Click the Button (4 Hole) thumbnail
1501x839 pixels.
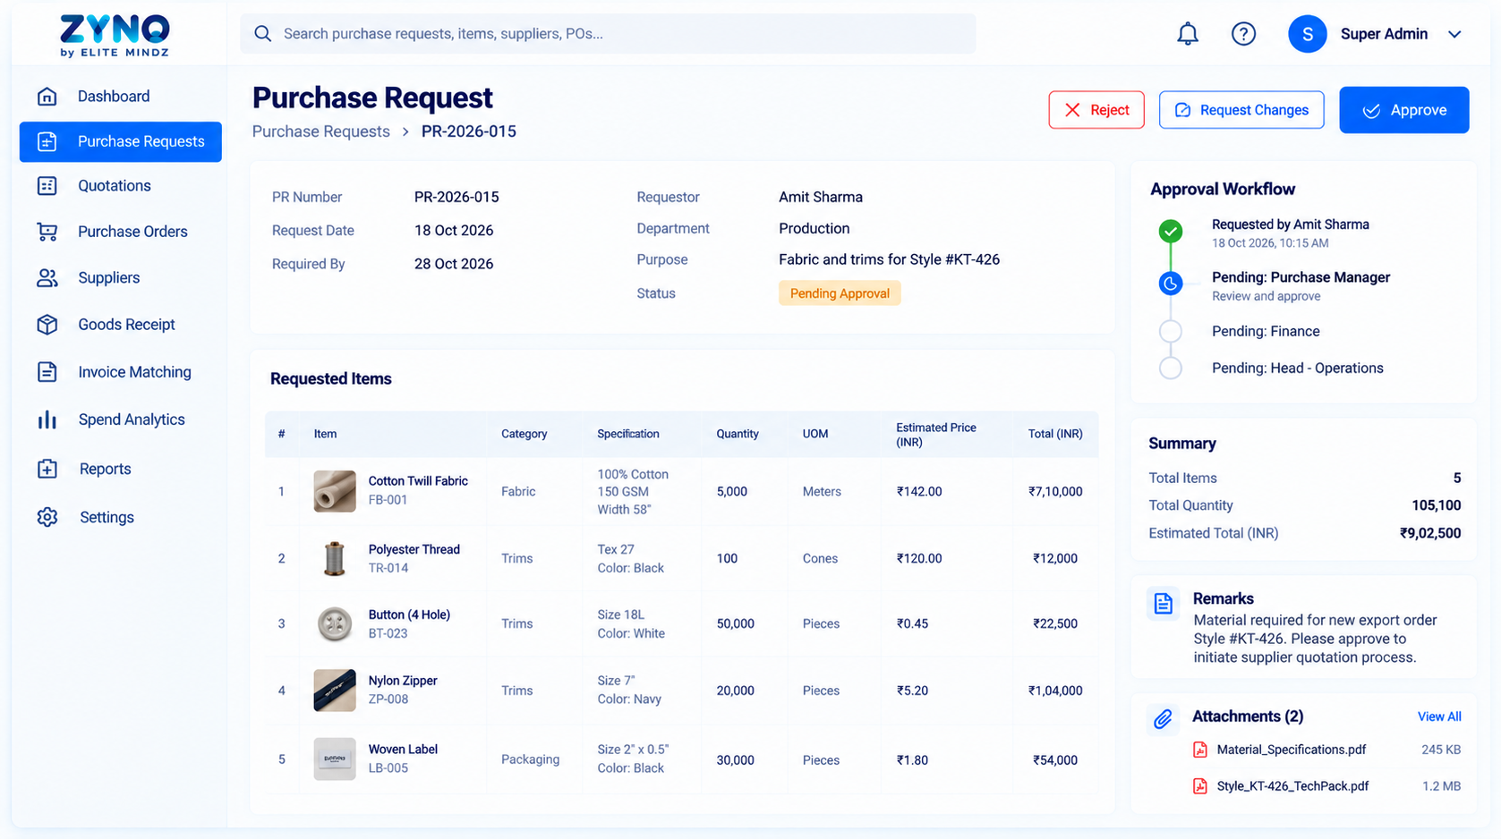point(335,623)
